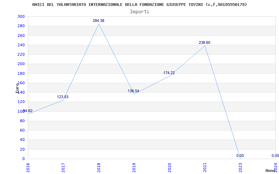Click the 238.60 data label for 2021

(204, 42)
